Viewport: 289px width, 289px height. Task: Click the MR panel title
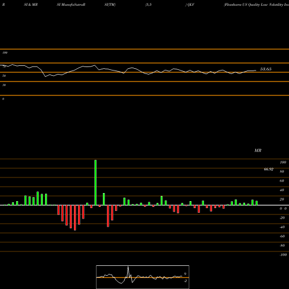pos(258,150)
